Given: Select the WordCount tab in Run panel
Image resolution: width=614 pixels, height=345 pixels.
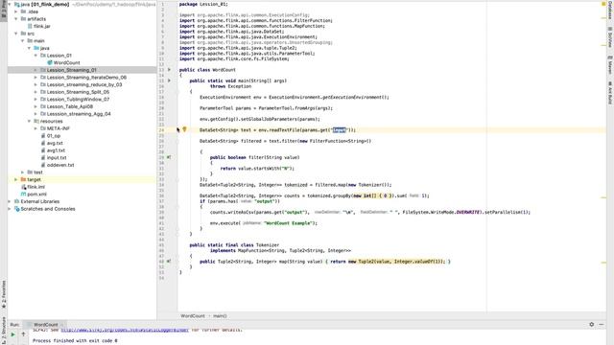Looking at the screenshot, I should click(45, 325).
